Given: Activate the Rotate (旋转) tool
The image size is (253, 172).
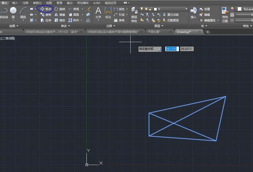Looking at the screenshot, I should (x=60, y=9).
